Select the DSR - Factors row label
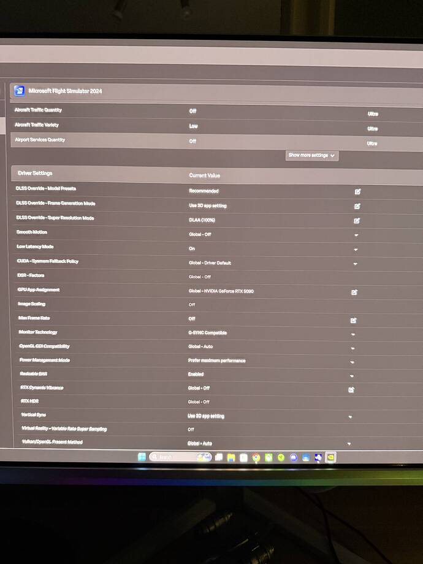 click(31, 275)
